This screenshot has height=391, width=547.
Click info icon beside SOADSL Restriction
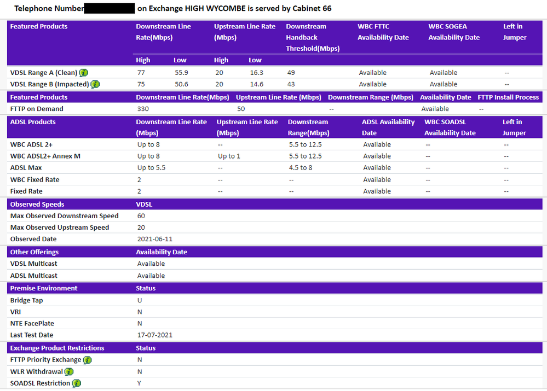click(76, 383)
